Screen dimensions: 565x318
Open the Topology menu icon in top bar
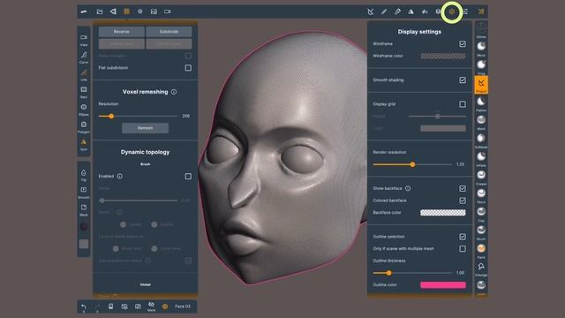126,11
